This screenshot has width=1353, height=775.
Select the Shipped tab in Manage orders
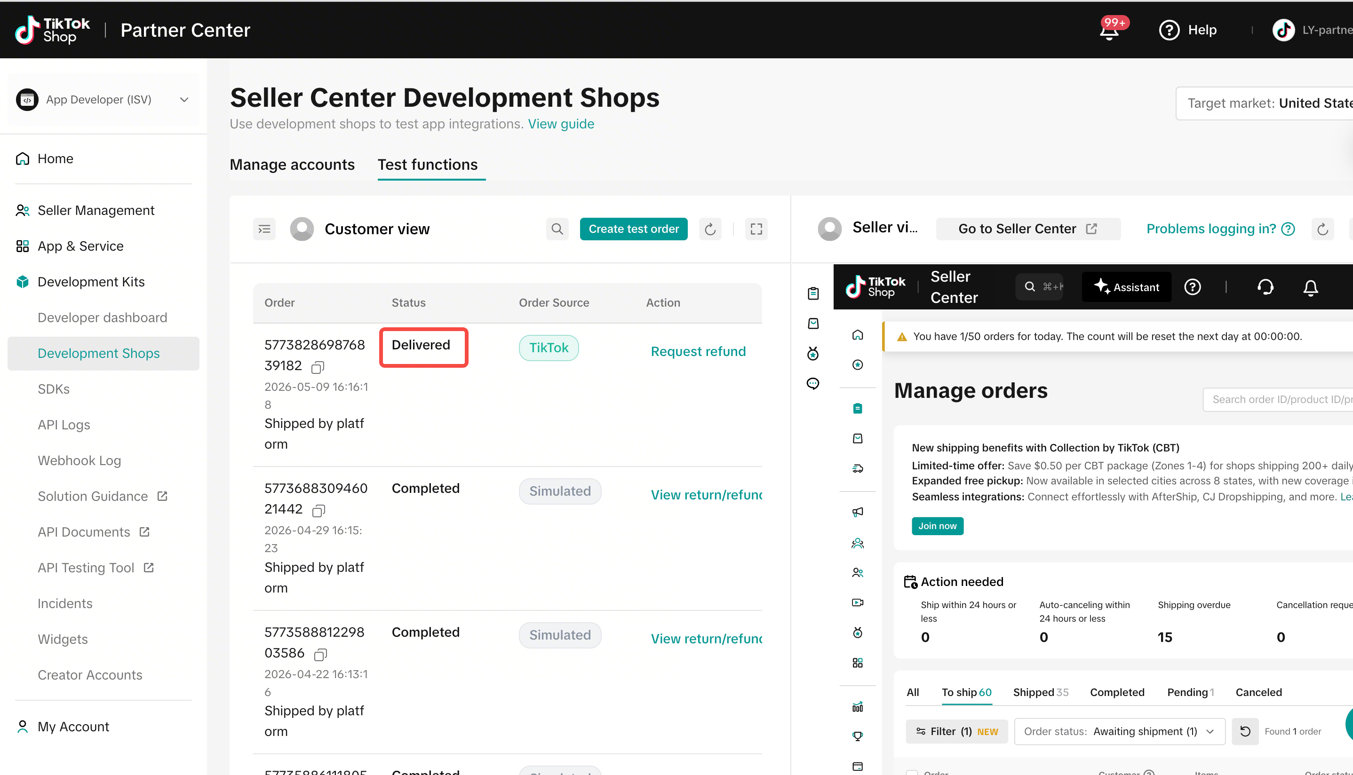coord(1041,692)
